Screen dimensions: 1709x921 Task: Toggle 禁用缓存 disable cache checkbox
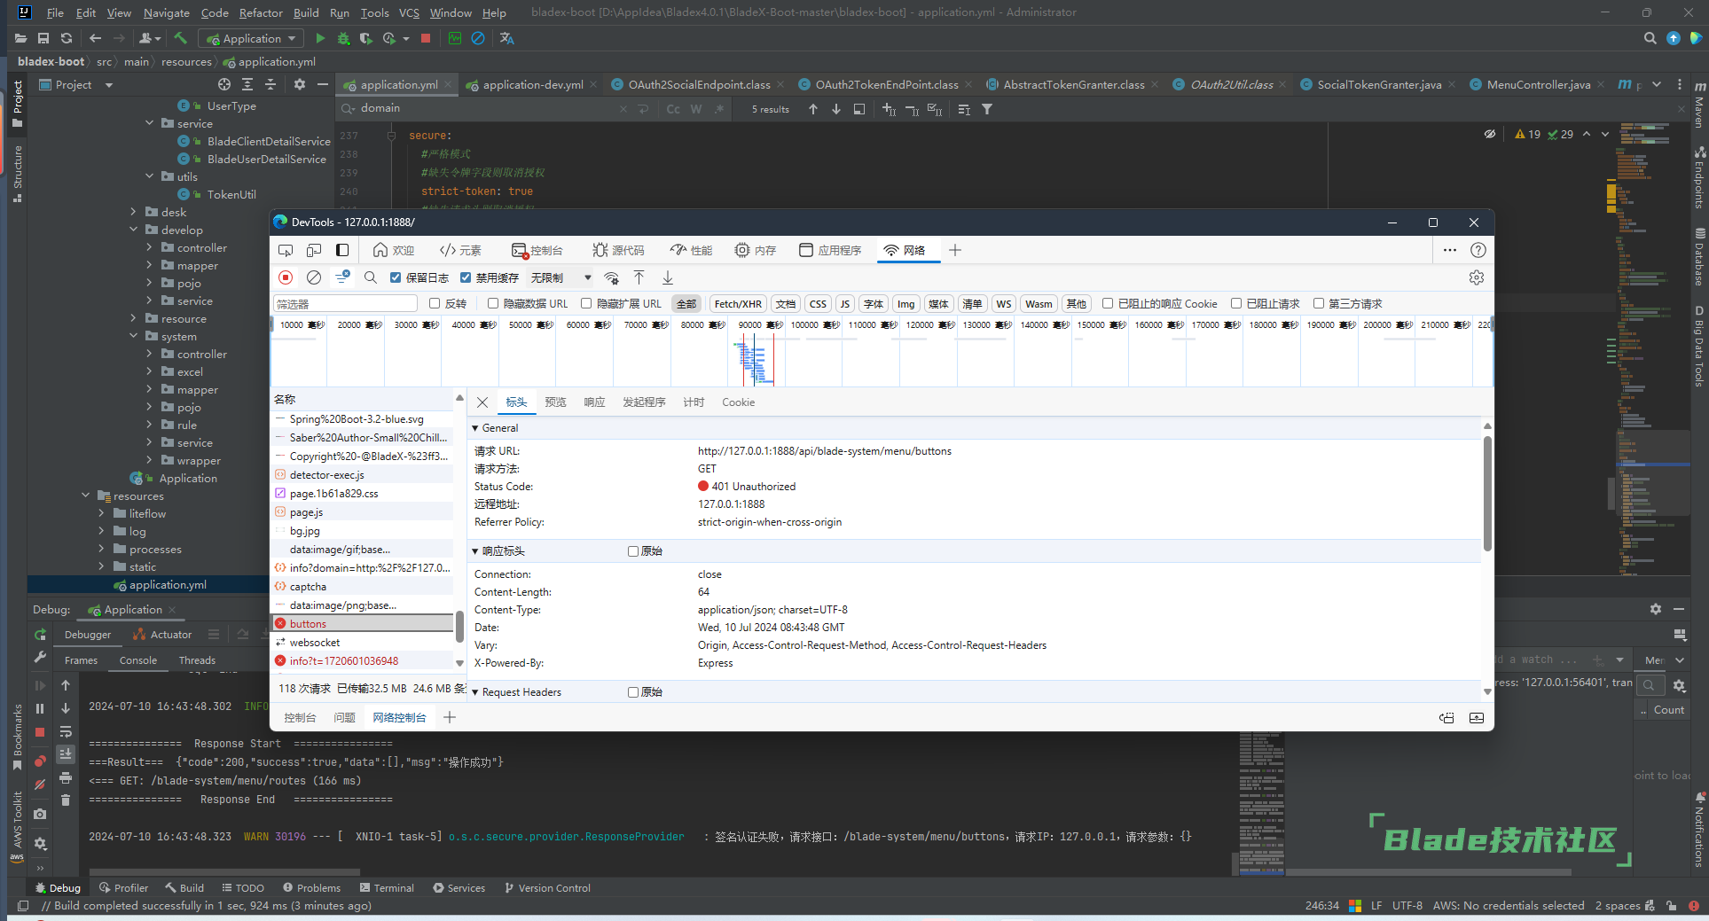(466, 277)
